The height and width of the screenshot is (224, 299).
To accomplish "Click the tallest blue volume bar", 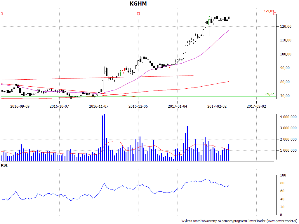I will (x=104, y=137).
